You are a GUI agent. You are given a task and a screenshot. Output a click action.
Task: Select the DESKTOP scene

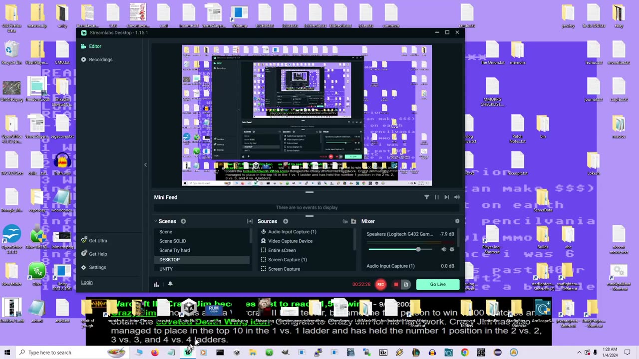coord(202,260)
